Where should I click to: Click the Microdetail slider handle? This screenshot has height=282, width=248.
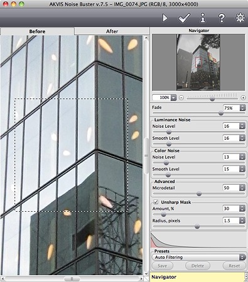[199, 194]
